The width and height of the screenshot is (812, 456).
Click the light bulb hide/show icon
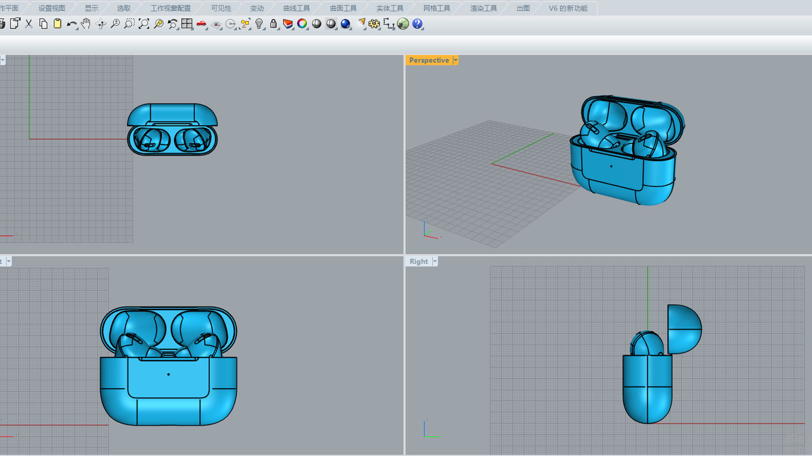point(259,24)
